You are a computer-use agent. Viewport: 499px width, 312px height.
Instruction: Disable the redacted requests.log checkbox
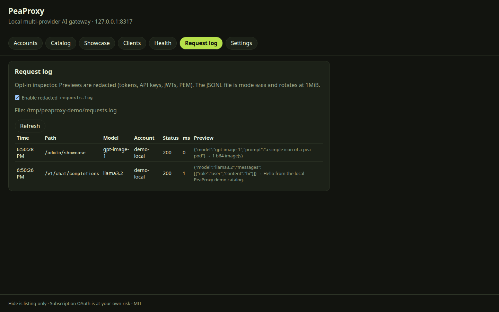pyautogui.click(x=17, y=98)
